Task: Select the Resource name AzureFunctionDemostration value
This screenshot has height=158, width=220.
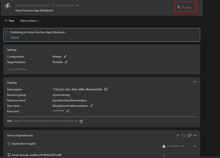Action: [69, 101]
